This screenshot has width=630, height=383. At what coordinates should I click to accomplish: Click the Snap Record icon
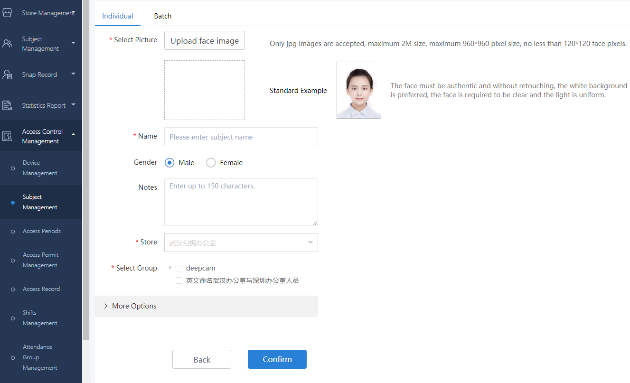tap(7, 75)
